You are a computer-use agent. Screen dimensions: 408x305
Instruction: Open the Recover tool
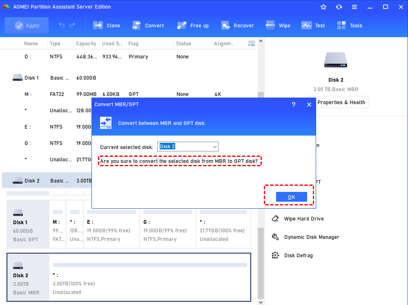237,25
